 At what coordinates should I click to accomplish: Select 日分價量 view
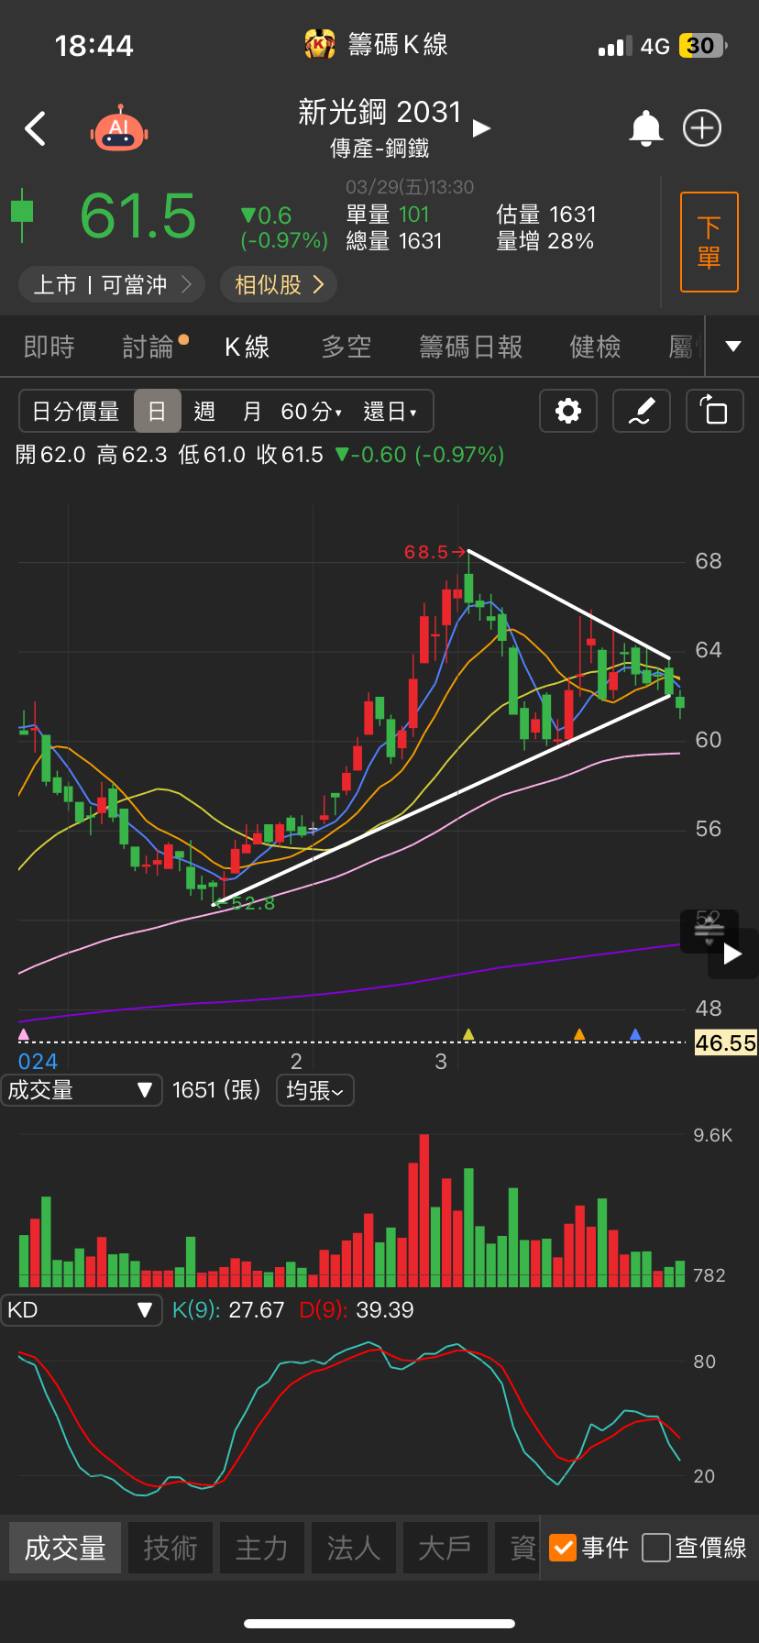pos(76,411)
